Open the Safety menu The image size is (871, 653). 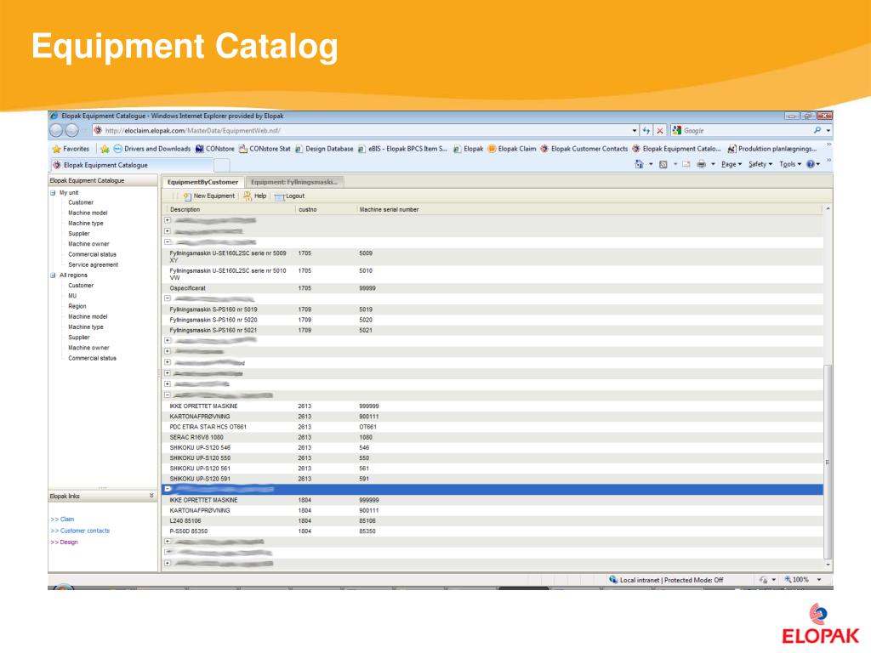point(760,164)
